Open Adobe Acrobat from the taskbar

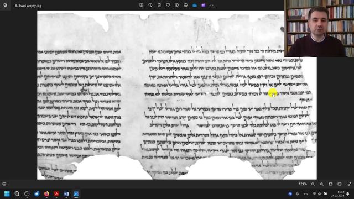(56, 194)
